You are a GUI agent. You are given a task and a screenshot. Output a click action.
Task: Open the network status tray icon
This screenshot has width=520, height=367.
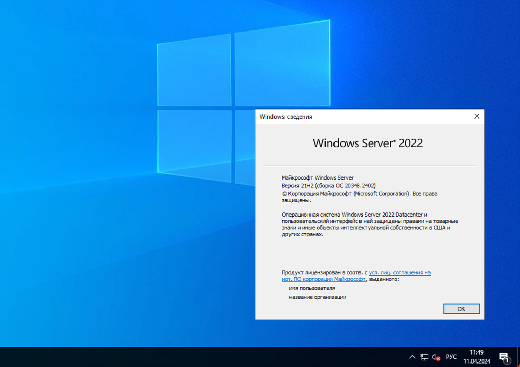424,357
